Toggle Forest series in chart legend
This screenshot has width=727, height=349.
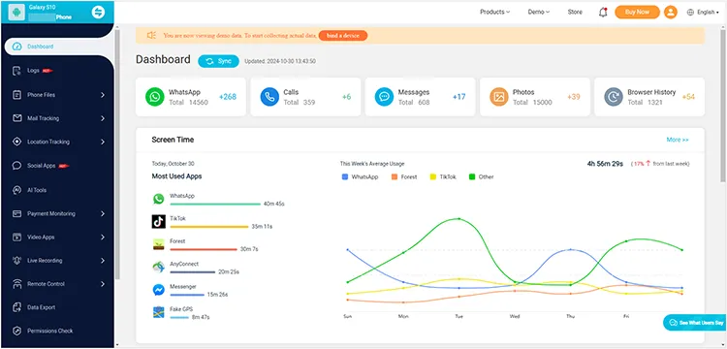point(404,176)
